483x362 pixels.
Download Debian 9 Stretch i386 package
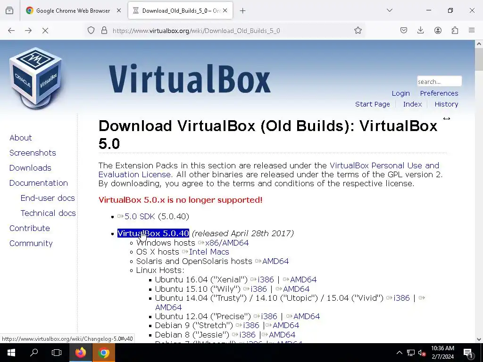pos(251,325)
